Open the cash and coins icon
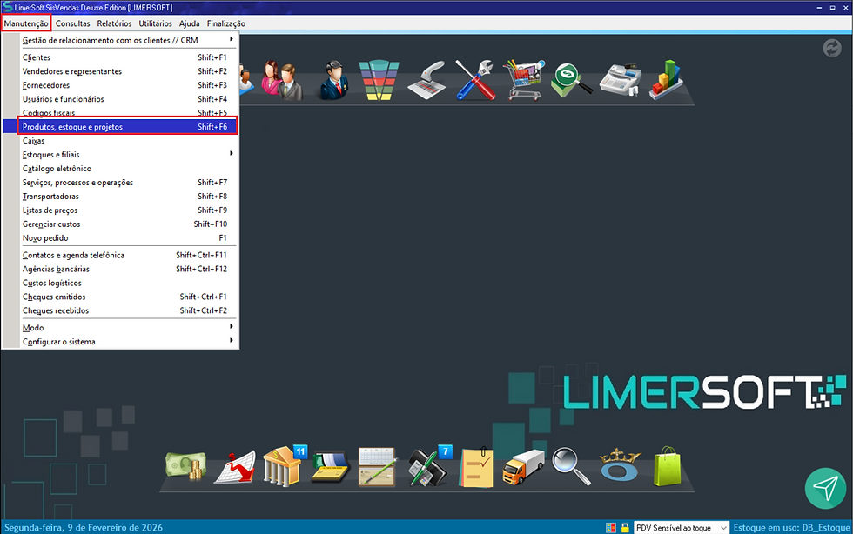 (x=186, y=466)
